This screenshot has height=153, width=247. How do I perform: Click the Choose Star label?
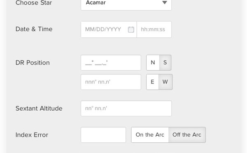coord(34,3)
